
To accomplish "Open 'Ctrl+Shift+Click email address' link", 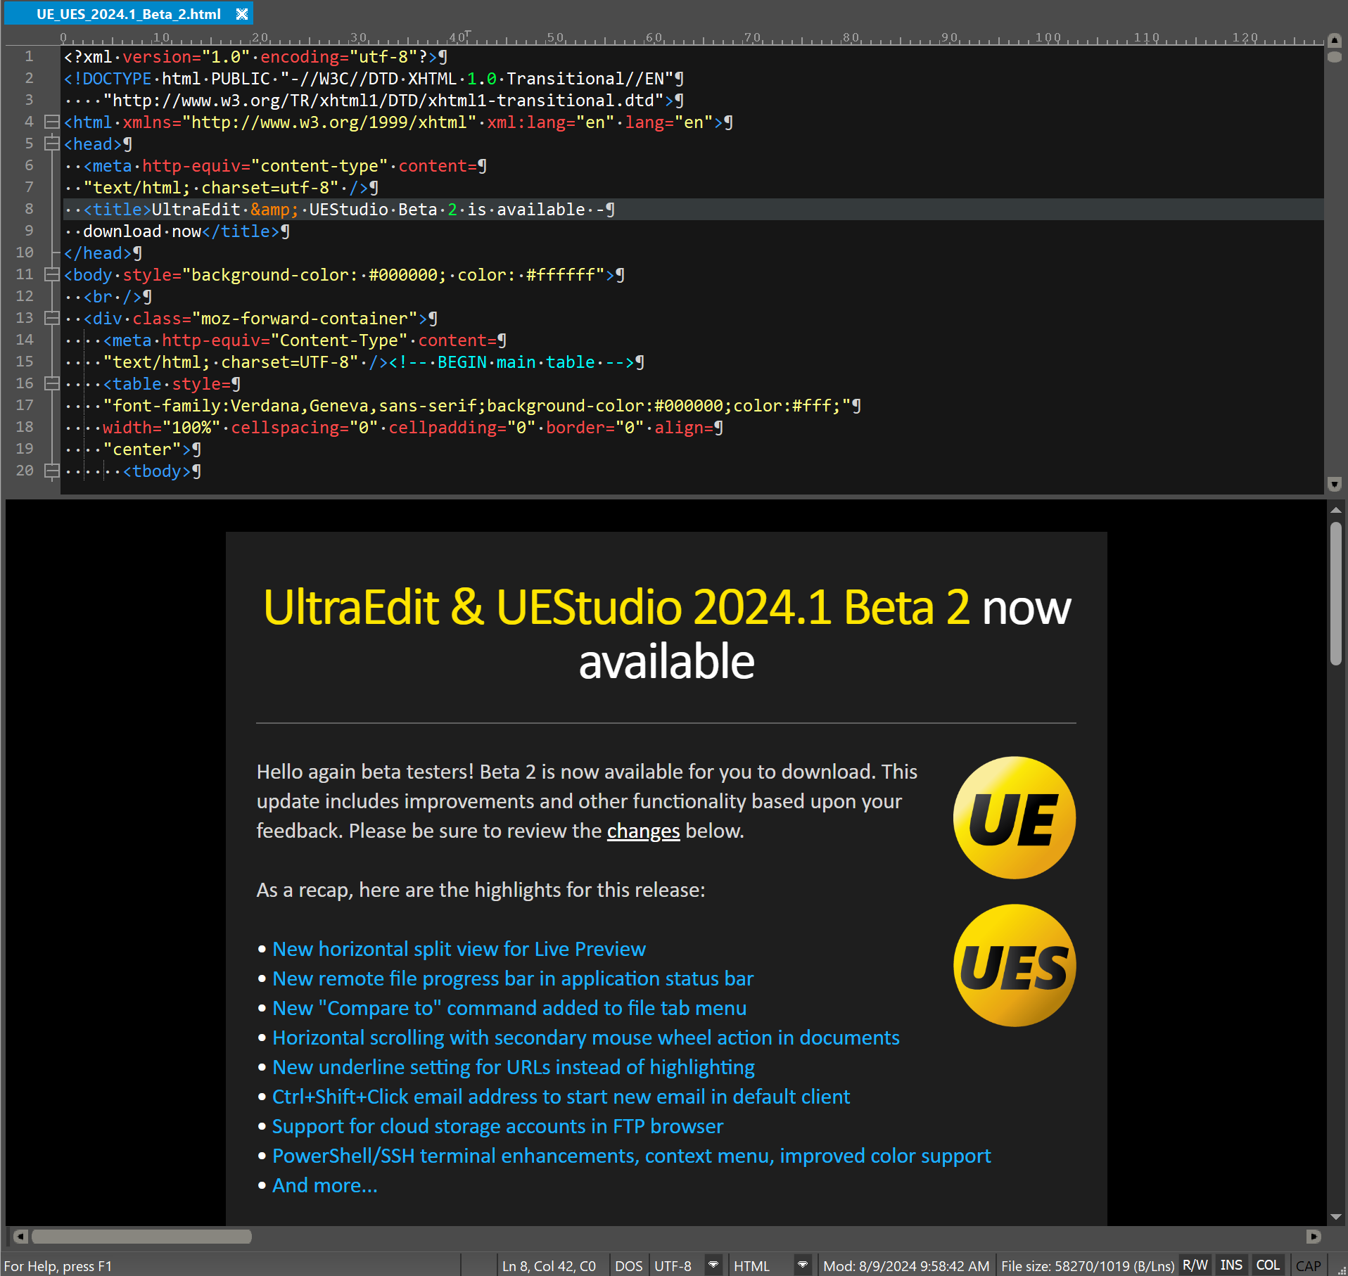I will (x=561, y=1097).
